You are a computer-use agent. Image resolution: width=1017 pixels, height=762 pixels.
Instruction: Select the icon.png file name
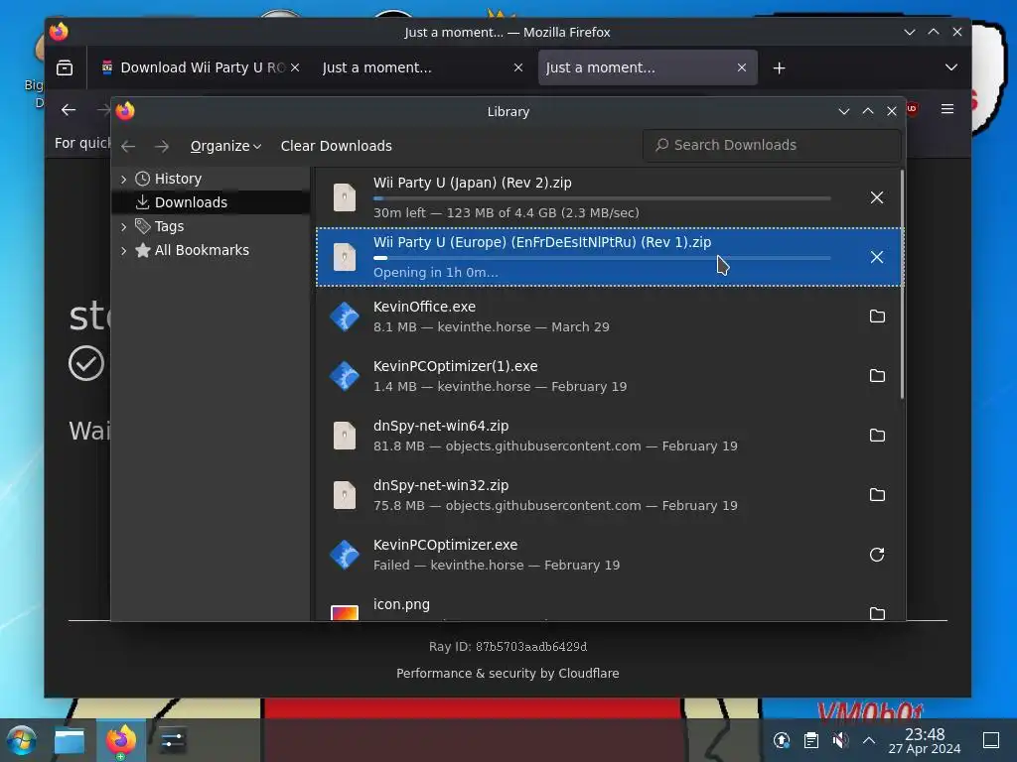pos(401,604)
